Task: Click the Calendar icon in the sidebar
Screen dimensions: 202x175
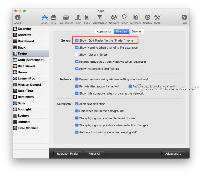Action: coord(15,29)
